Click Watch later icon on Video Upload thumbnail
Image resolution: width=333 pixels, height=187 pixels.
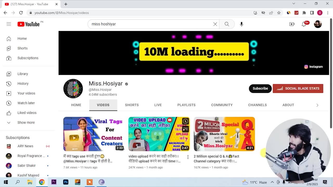tap(185, 121)
